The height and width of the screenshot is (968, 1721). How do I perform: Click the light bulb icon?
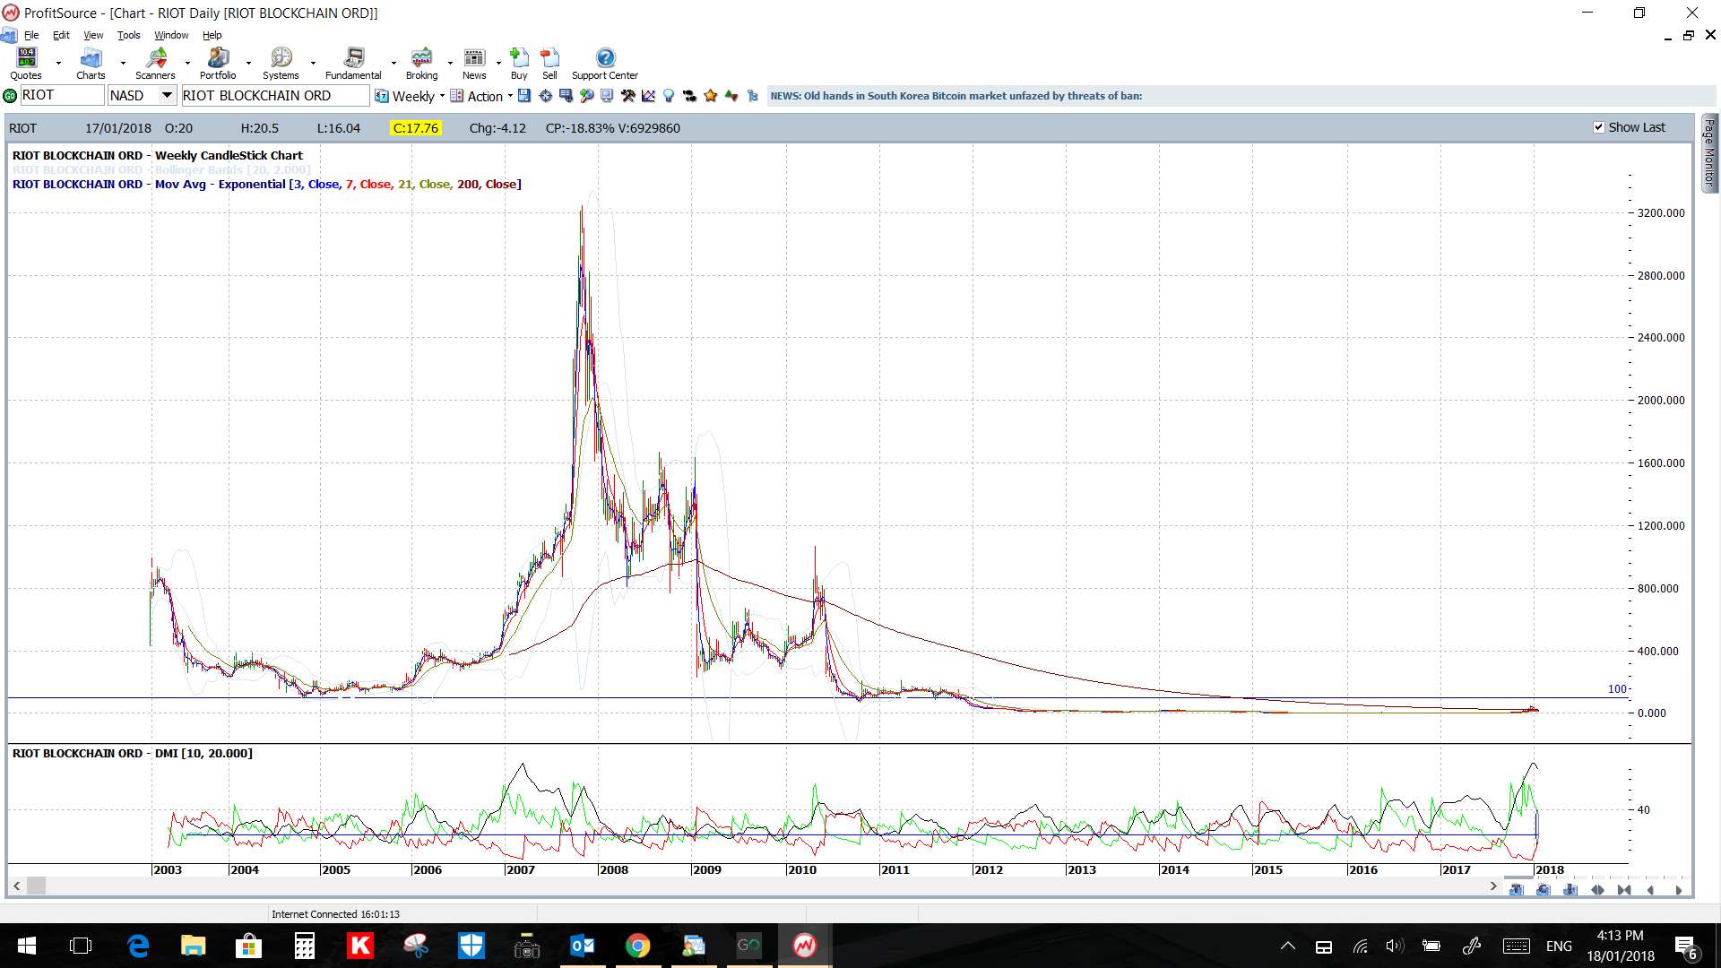(669, 96)
